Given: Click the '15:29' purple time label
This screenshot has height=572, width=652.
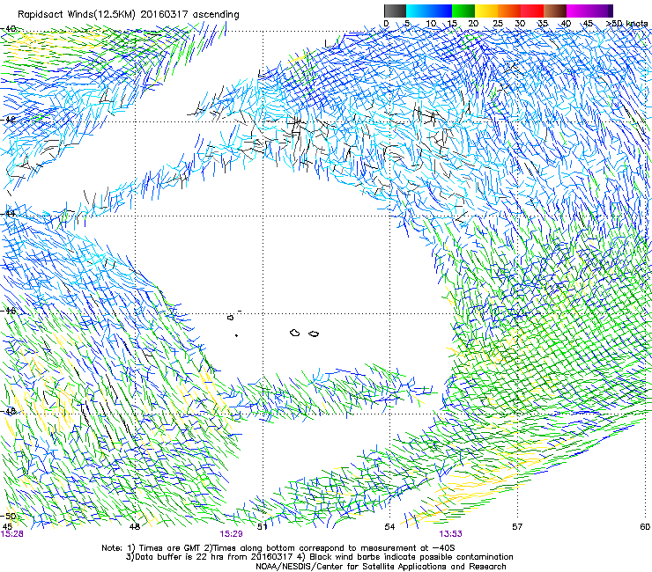Looking at the screenshot, I should click(231, 534).
